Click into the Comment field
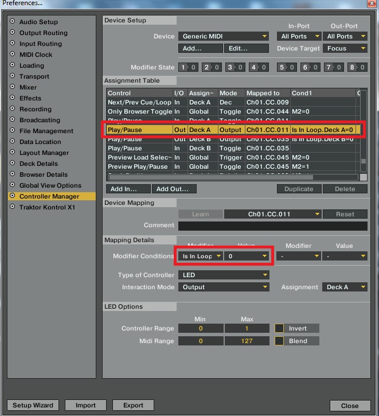The height and width of the screenshot is (416, 379). pyautogui.click(x=273, y=226)
